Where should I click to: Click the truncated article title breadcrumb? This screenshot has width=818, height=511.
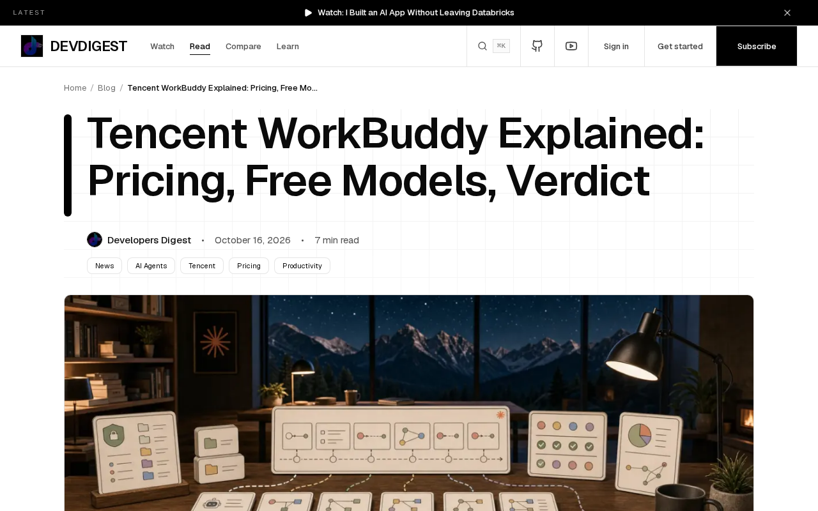click(x=222, y=88)
